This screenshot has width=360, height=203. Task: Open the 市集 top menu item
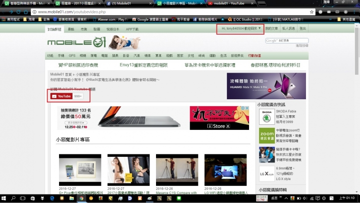(84, 29)
